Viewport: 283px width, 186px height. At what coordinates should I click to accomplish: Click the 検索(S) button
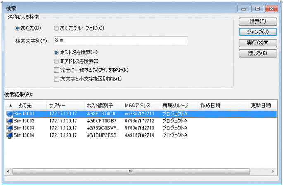[x=258, y=21]
